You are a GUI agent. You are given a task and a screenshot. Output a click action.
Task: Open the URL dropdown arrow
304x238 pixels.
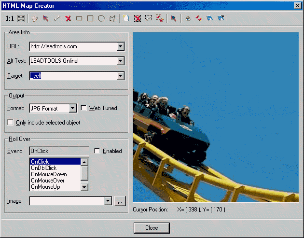pyautogui.click(x=121, y=46)
